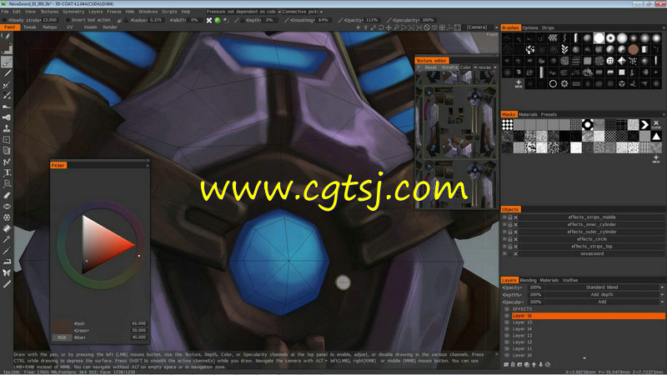Select the fill bucket tool

click(7, 228)
